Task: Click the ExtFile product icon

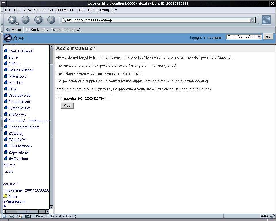Action: pyautogui.click(x=6, y=63)
